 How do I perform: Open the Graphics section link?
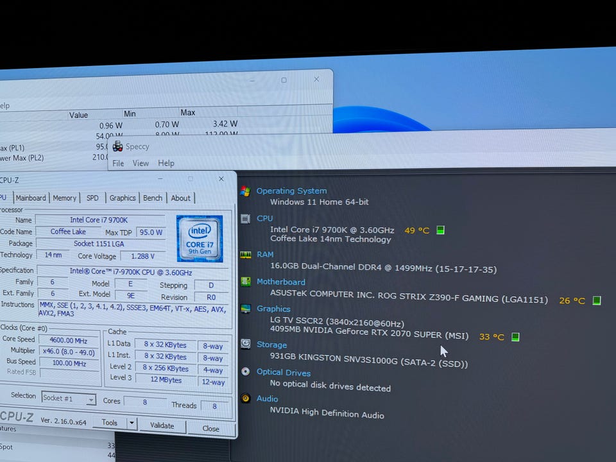[x=273, y=309]
